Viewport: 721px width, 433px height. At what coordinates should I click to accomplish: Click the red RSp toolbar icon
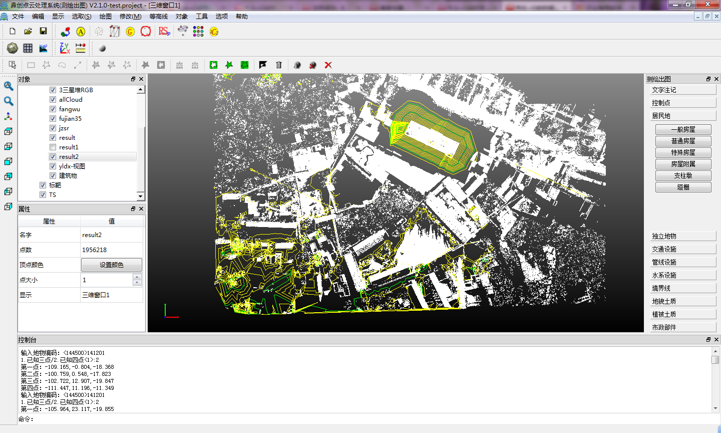pos(164,31)
